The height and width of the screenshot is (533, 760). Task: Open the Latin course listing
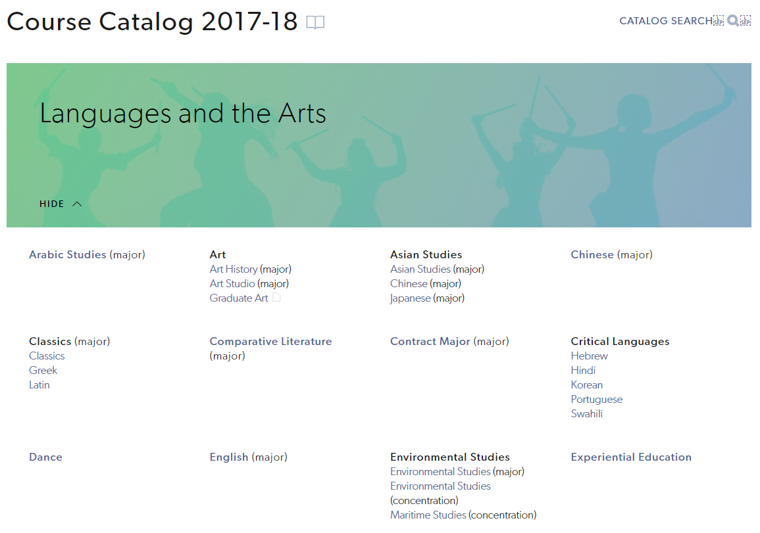point(39,385)
